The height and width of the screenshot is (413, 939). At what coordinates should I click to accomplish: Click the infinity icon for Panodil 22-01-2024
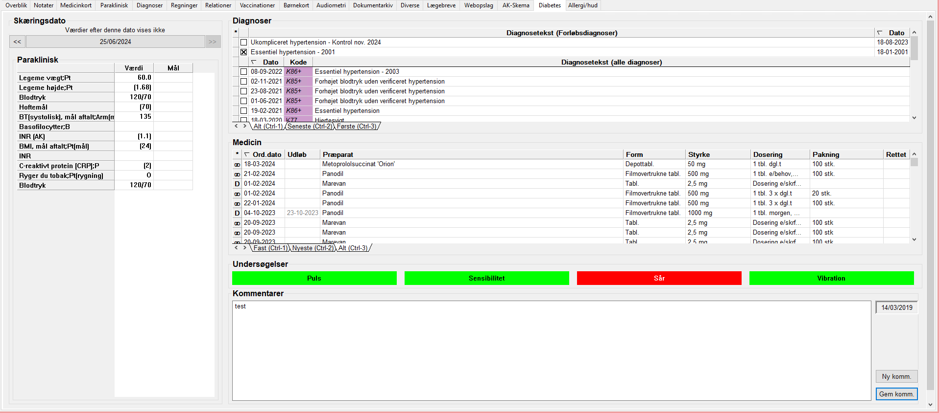[237, 204]
